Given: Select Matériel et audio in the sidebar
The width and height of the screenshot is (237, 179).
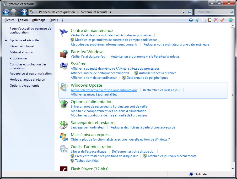Looking at the screenshot, I should tap(21, 52).
